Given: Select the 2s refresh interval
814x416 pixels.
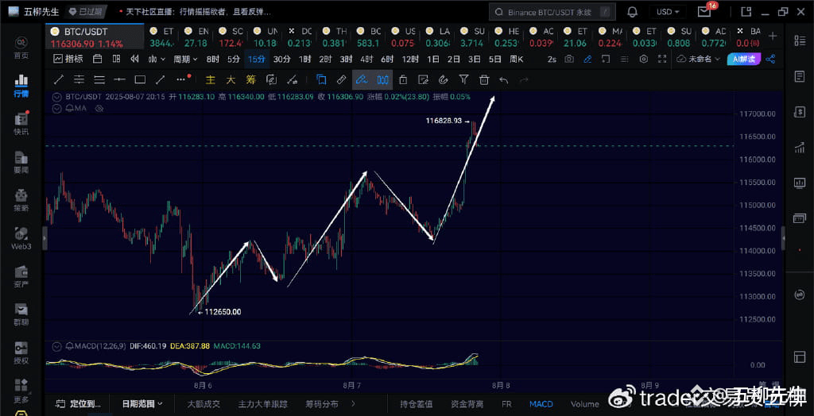Looking at the screenshot, I should [552, 59].
